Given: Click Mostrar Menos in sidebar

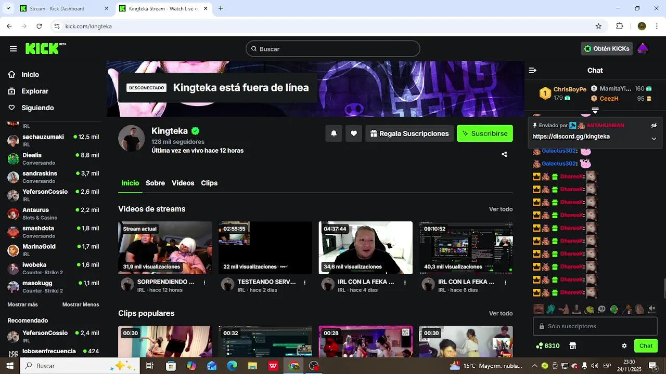Looking at the screenshot, I should click(x=81, y=304).
